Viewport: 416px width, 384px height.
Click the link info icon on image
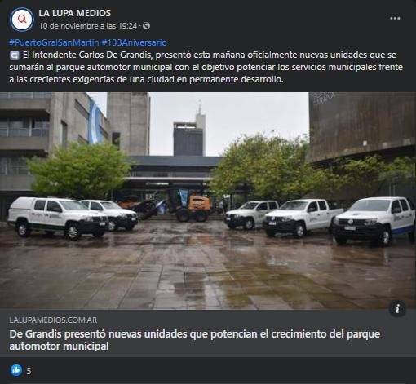[397, 309]
